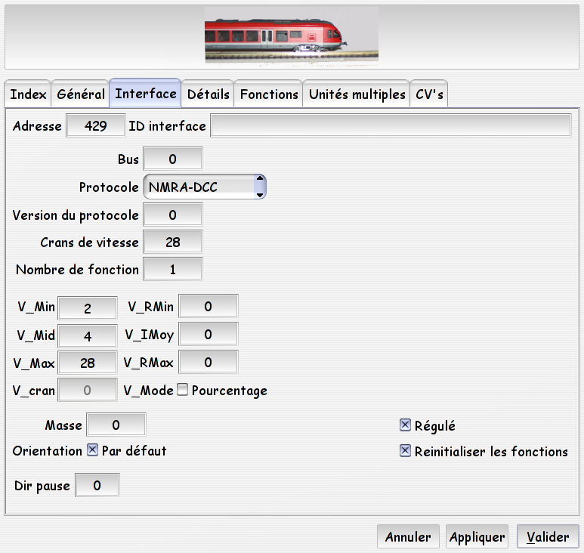Open the Protocole NMRA-DCC dropdown
Screen dimensions: 584x553
(x=205, y=187)
